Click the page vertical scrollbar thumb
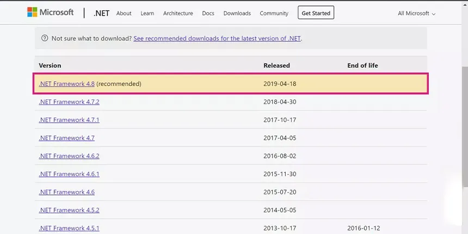 click(x=465, y=127)
